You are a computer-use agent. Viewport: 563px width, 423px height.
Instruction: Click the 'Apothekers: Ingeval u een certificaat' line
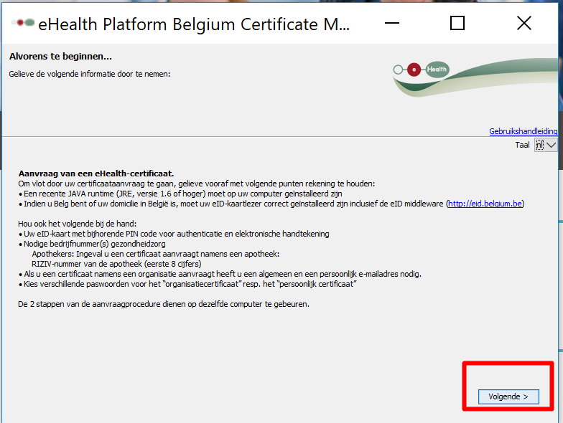pos(155,254)
